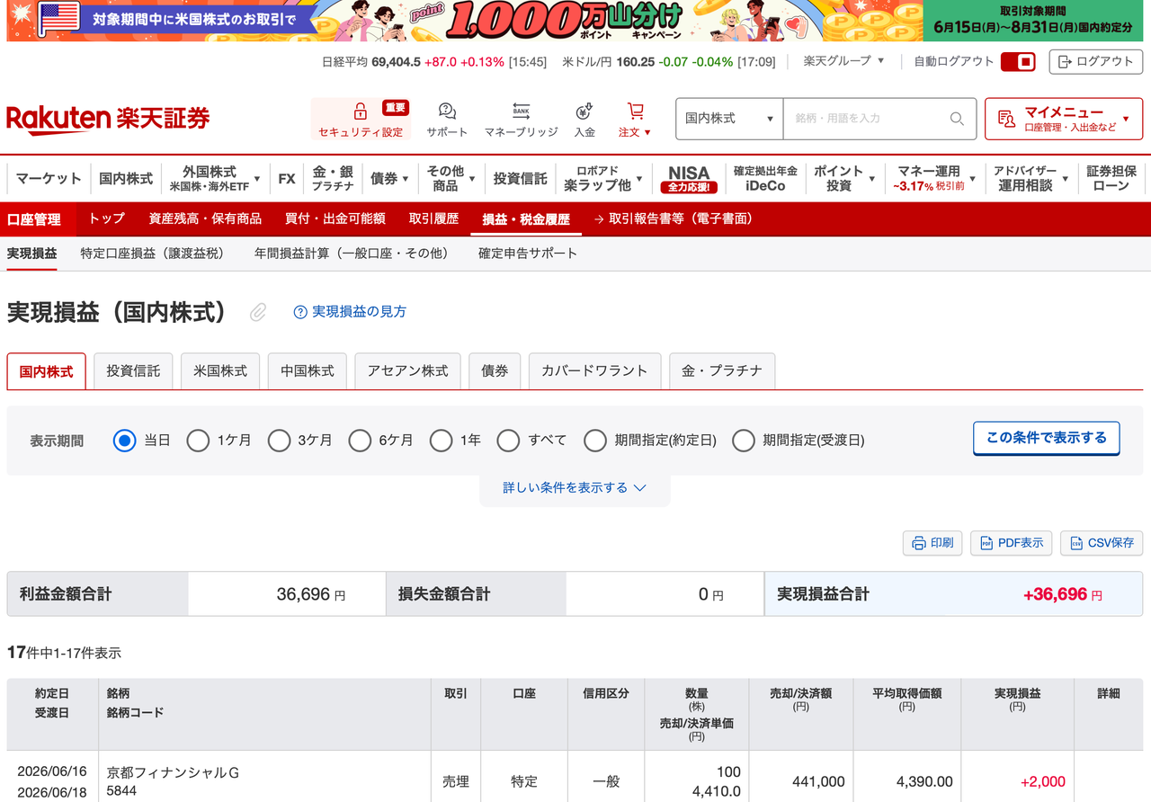Select the 当日 display period radio
The width and height of the screenshot is (1151, 802).
coord(125,441)
